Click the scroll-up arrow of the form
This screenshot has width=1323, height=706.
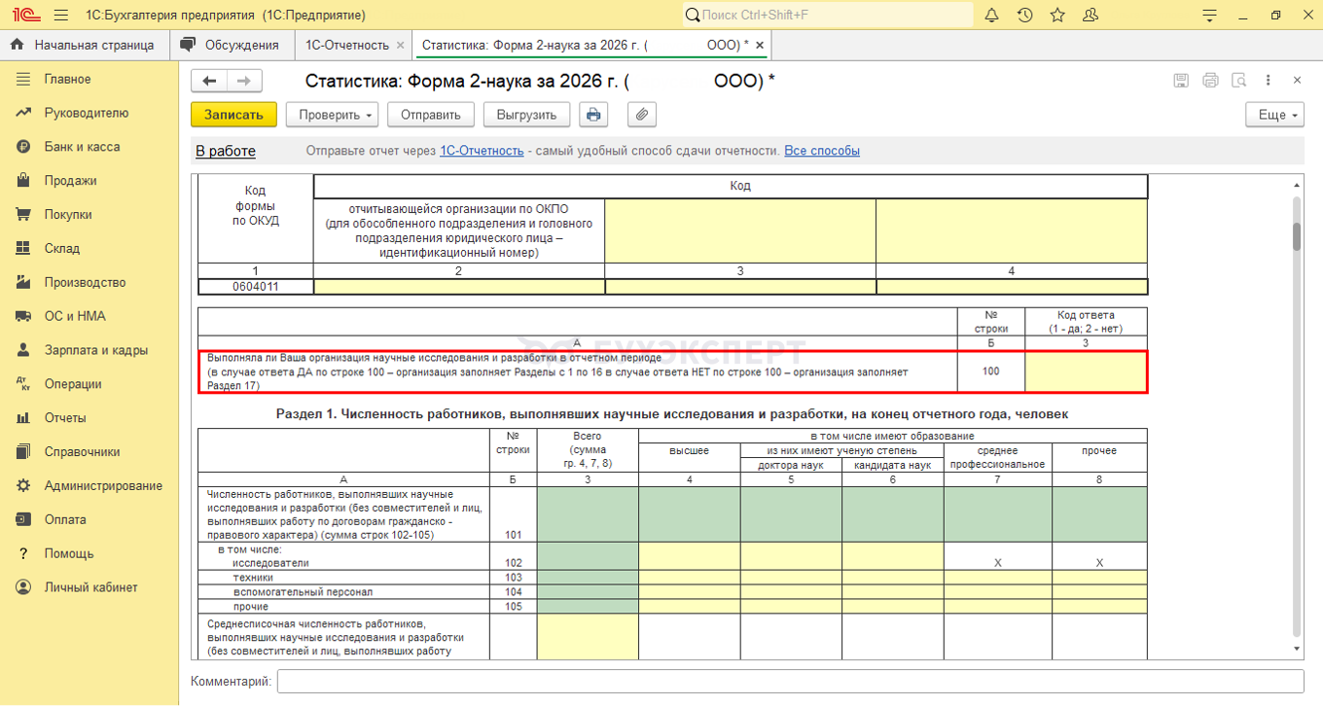point(1297,184)
